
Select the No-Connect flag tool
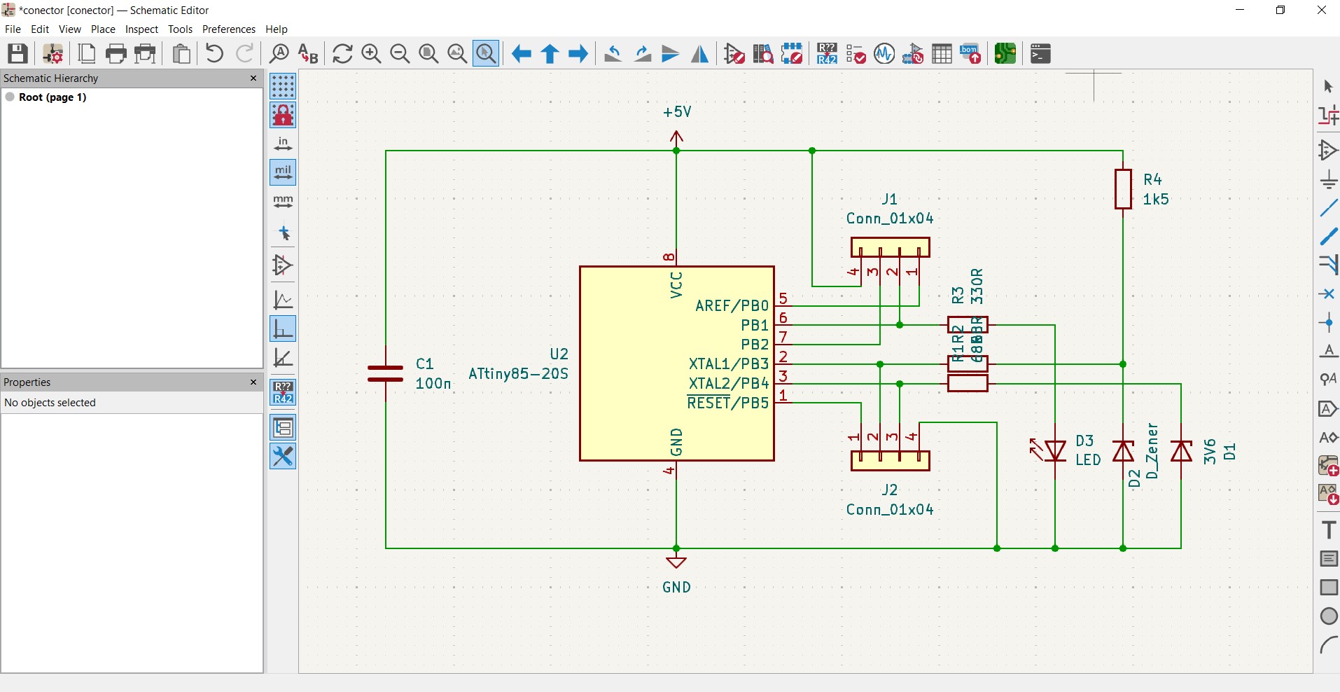[x=1328, y=294]
